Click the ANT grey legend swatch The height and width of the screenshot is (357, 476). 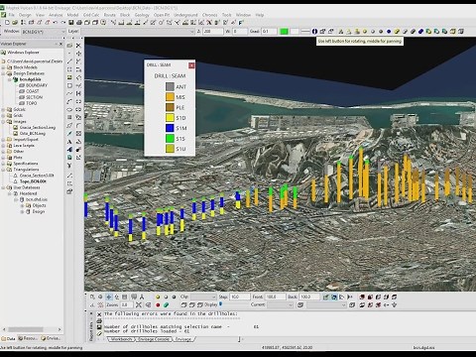170,86
